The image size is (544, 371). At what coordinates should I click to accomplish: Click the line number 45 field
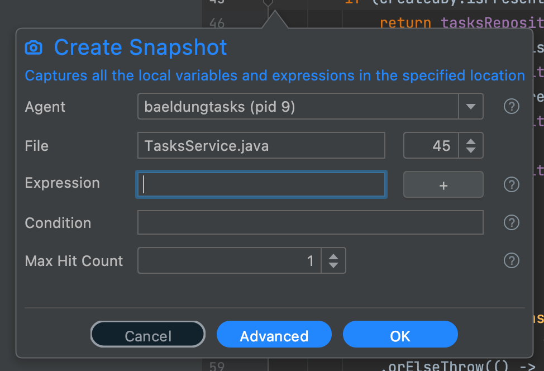point(431,145)
